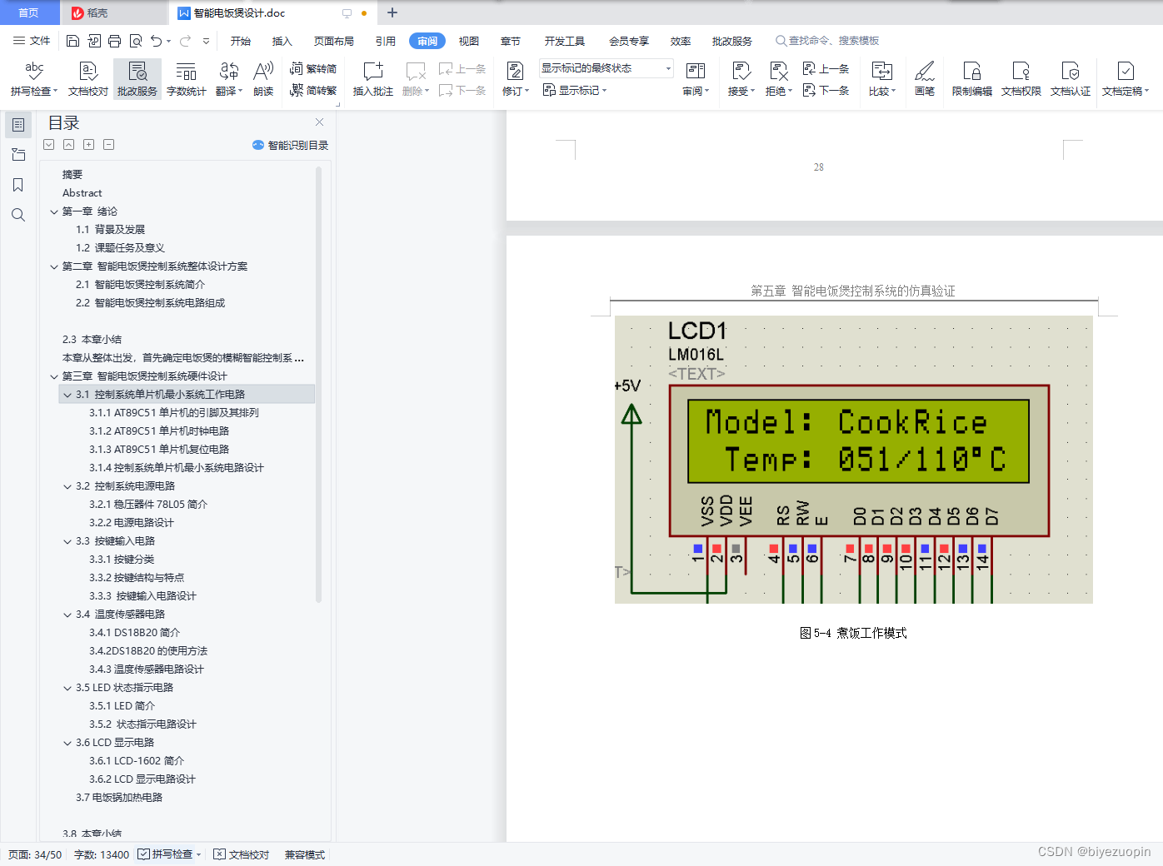This screenshot has width=1163, height=866.
Task: Open the search icon in left sidebar
Action: tap(17, 215)
